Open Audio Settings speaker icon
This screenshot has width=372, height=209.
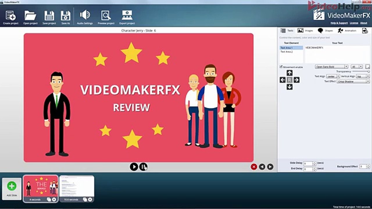[85, 15]
